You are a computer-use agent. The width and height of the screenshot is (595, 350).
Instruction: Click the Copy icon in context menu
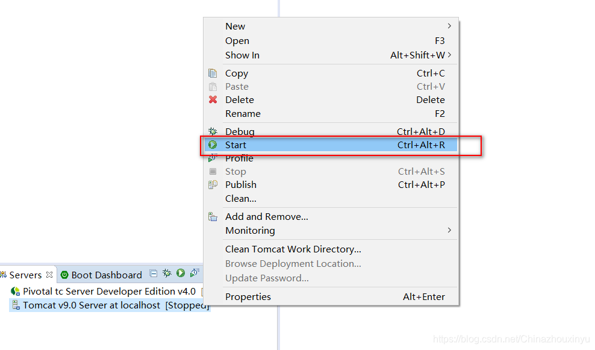213,73
